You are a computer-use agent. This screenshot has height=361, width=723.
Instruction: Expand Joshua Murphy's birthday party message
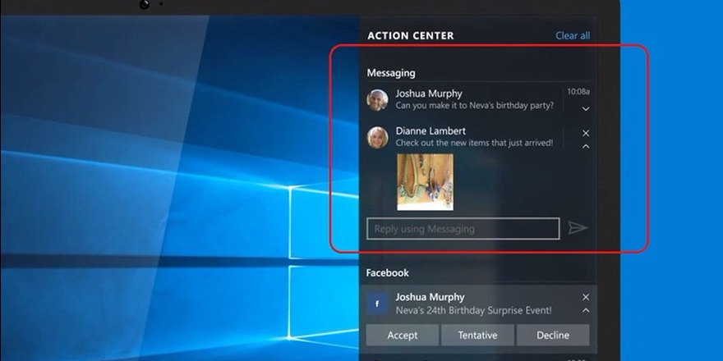point(586,108)
